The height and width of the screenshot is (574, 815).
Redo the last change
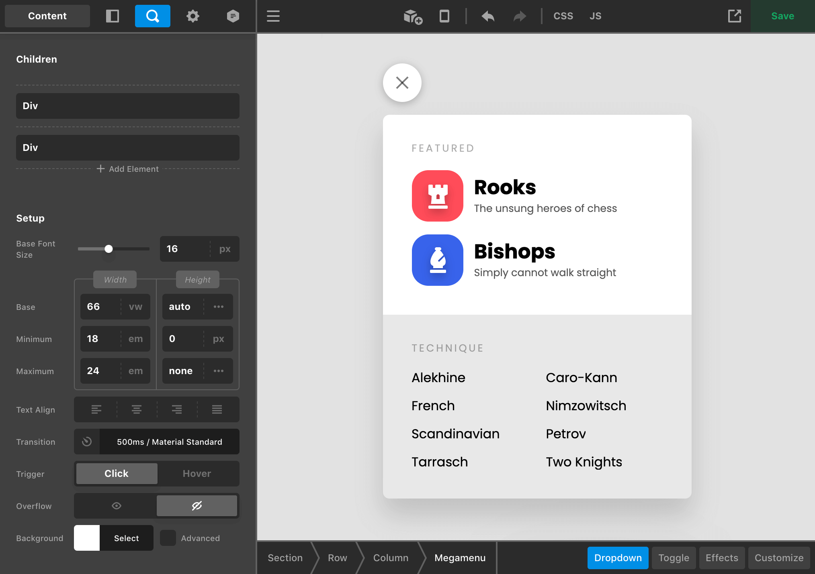coord(519,16)
